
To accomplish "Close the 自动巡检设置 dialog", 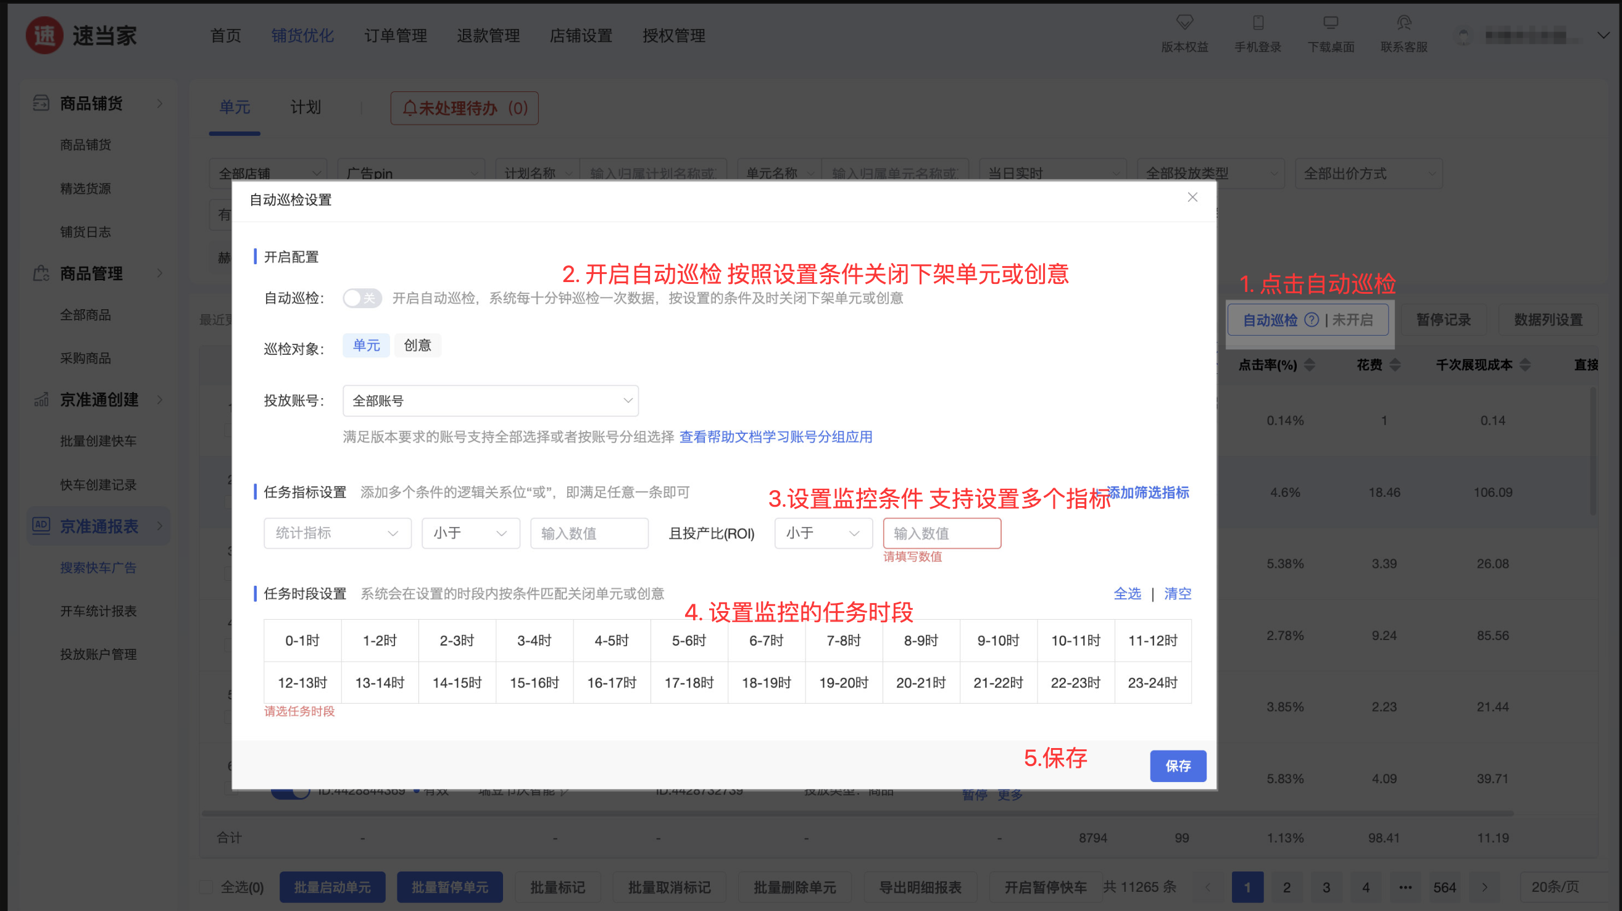I will point(1192,198).
